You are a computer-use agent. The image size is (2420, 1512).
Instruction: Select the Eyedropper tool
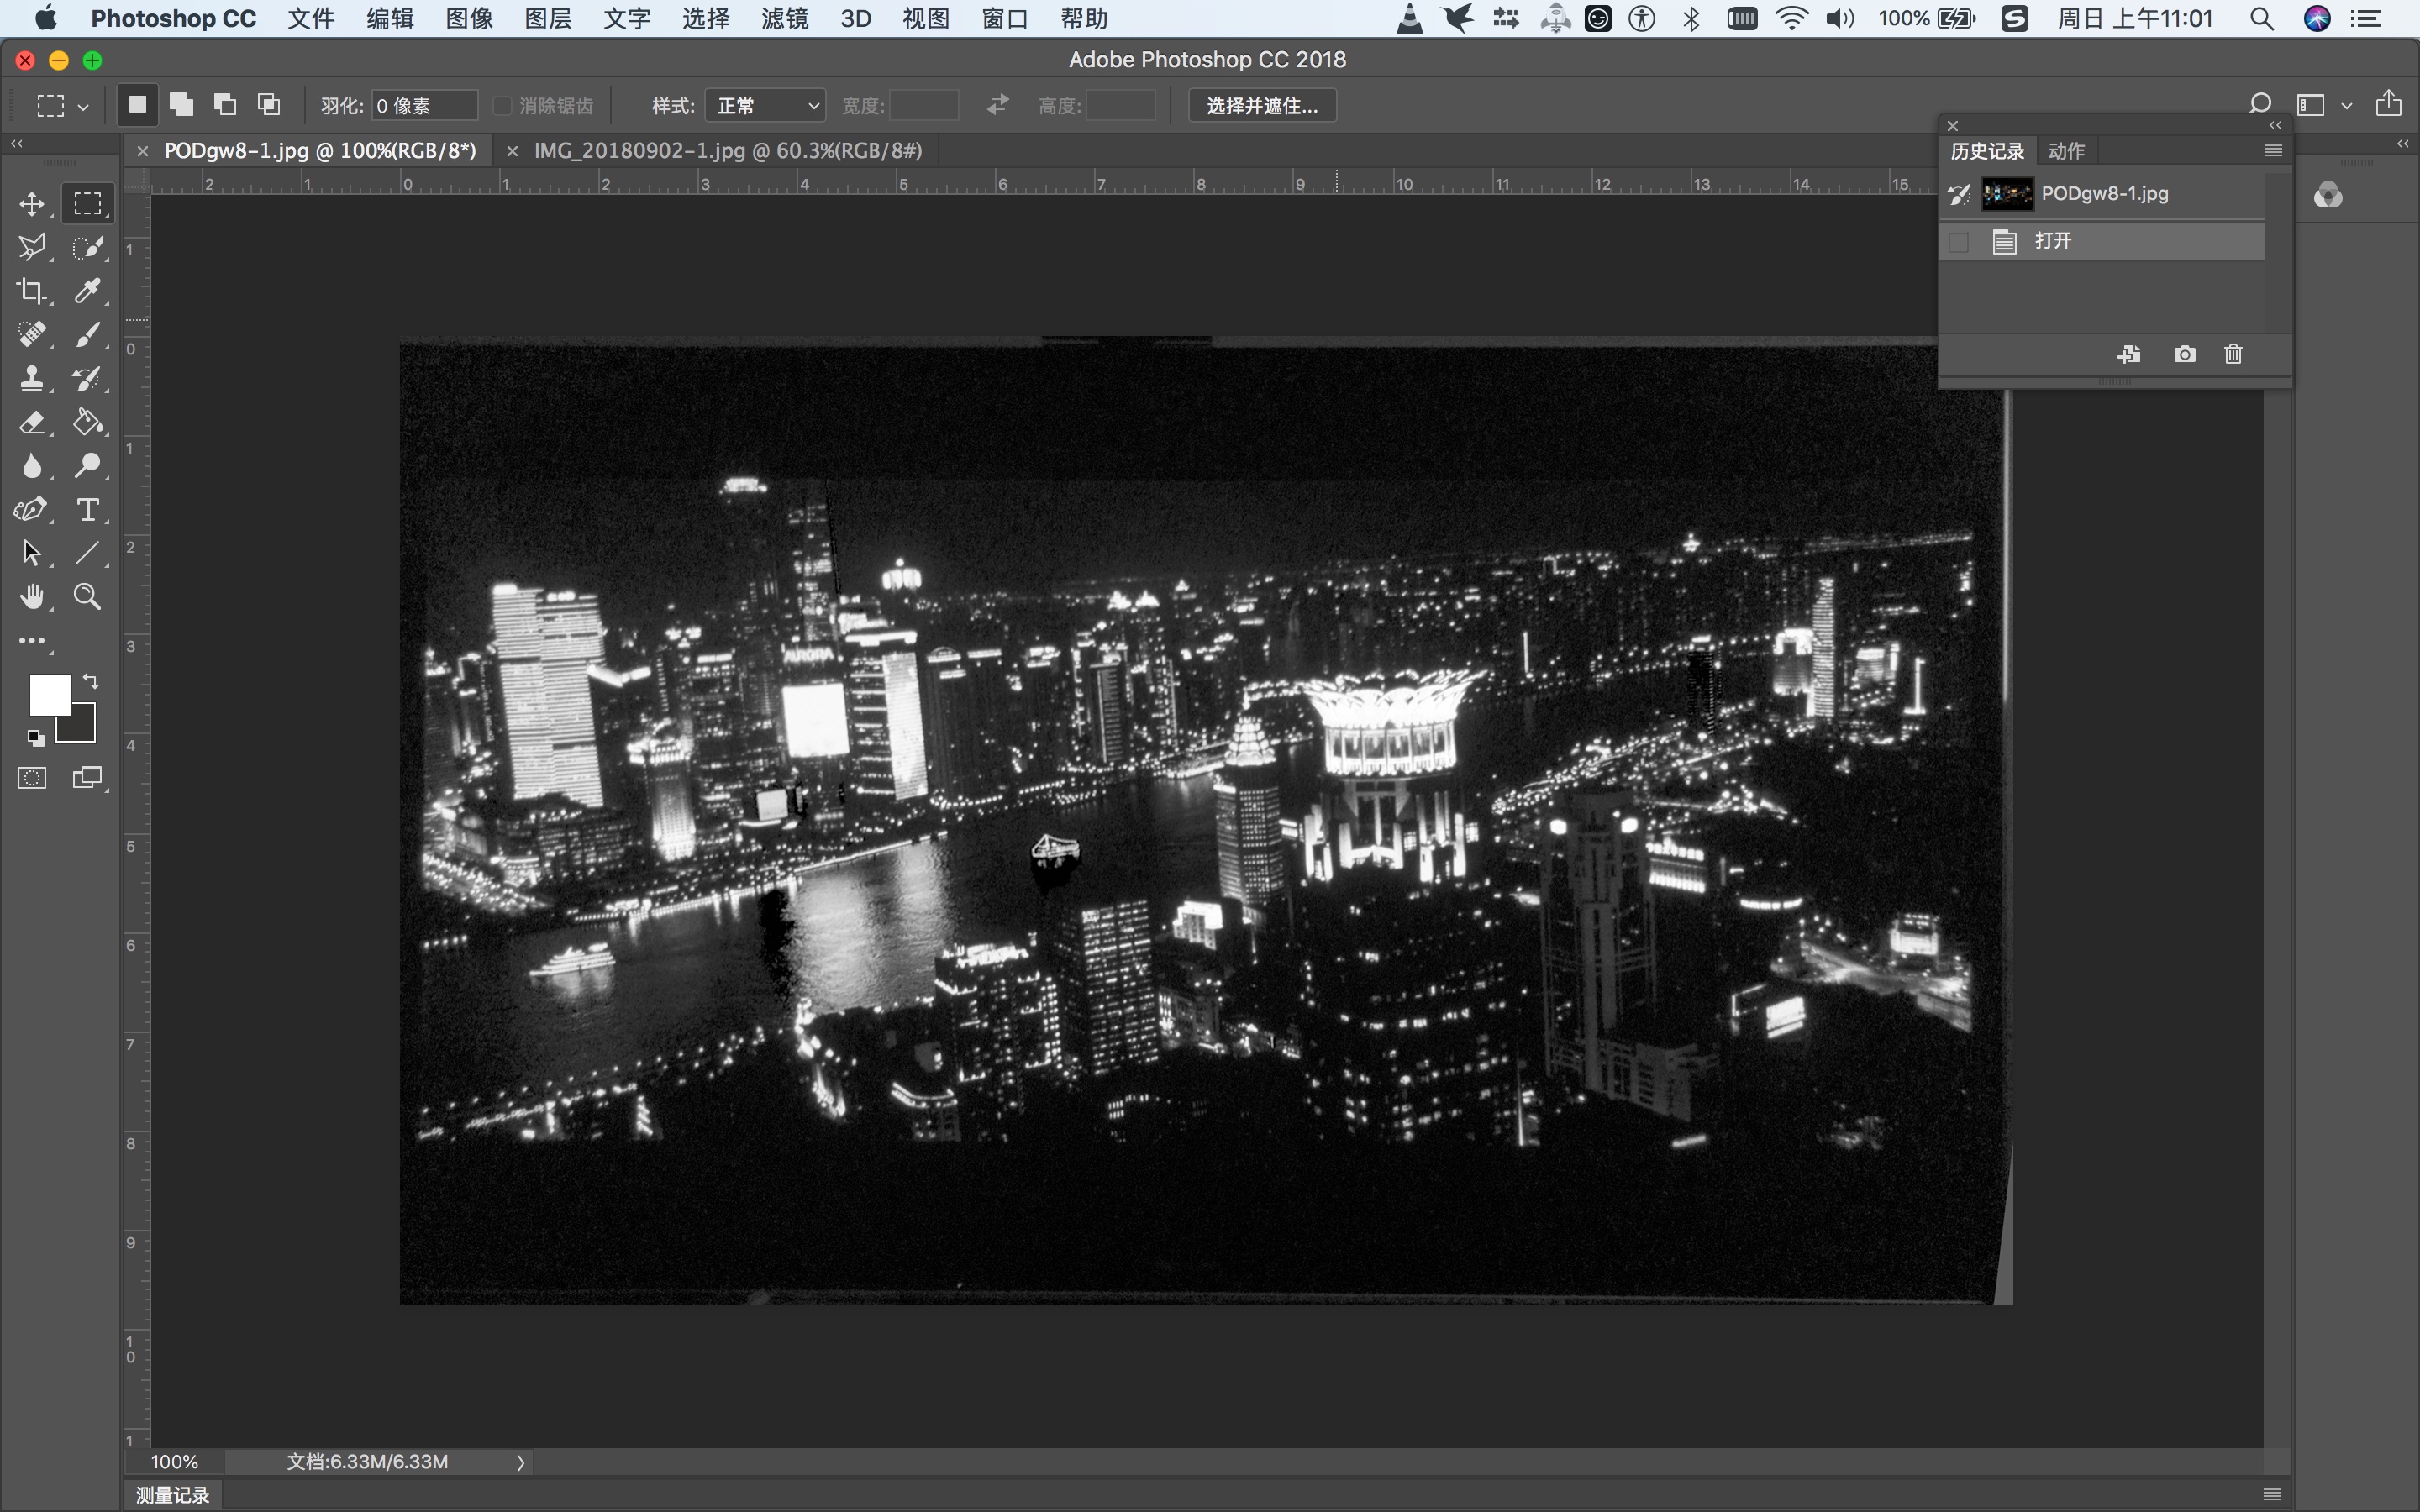pos(87,291)
